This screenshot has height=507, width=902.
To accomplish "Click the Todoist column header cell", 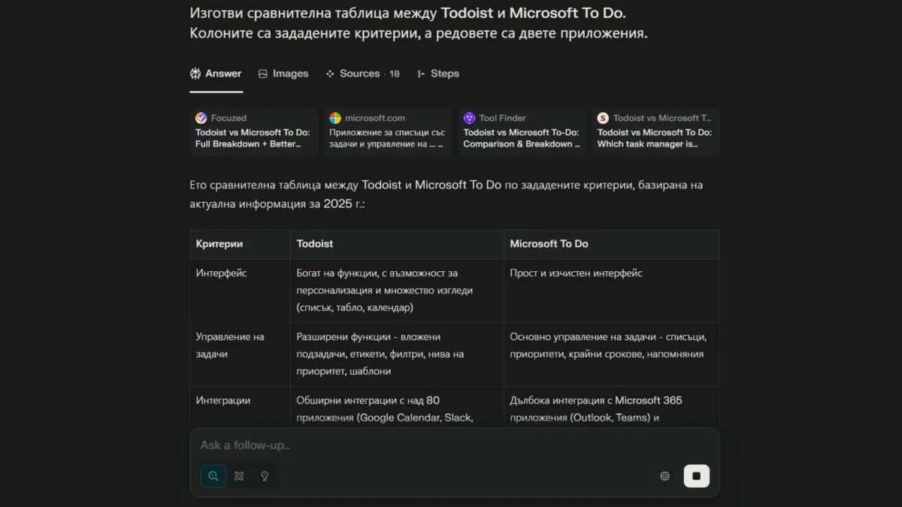I will click(x=396, y=244).
